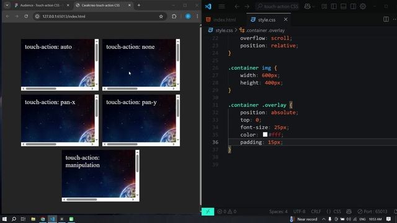Click Copilot status icon in status bar

(349, 212)
